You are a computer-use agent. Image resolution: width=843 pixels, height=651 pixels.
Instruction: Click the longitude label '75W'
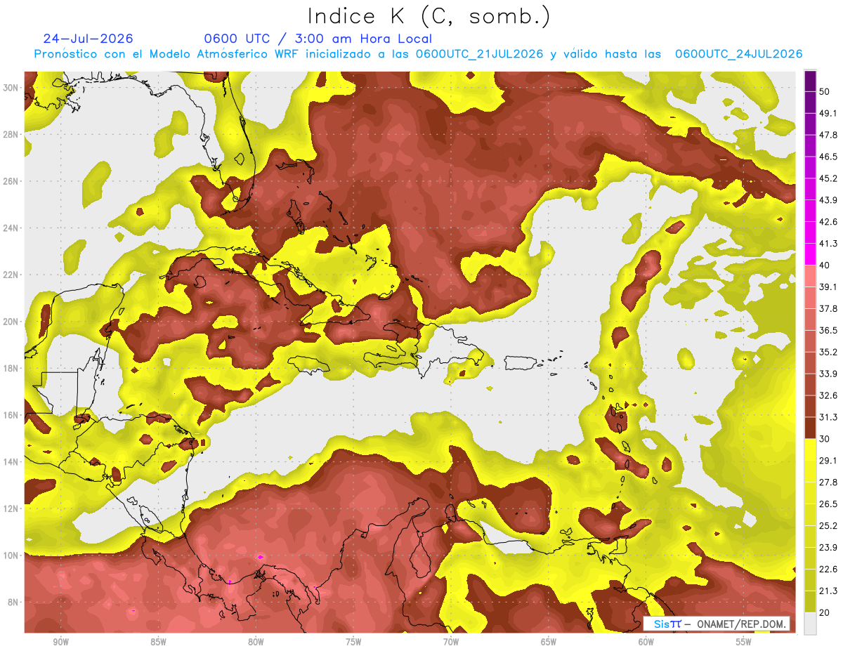(x=353, y=642)
